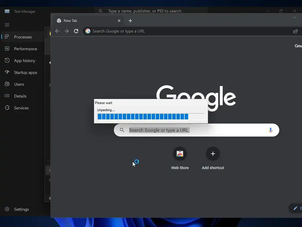302x227 pixels.
Task: Close the New Tab tab in Chrome
Action: (119, 21)
